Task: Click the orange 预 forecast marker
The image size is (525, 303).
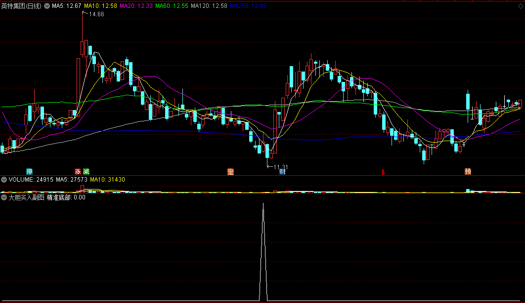Action: [468, 172]
